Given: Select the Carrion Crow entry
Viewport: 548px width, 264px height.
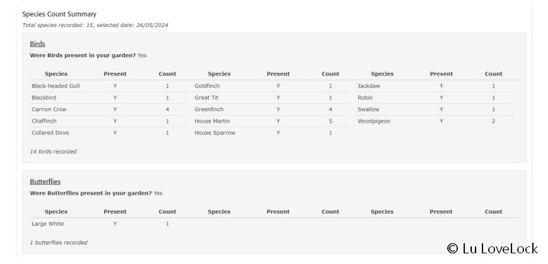Looking at the screenshot, I should coord(49,109).
